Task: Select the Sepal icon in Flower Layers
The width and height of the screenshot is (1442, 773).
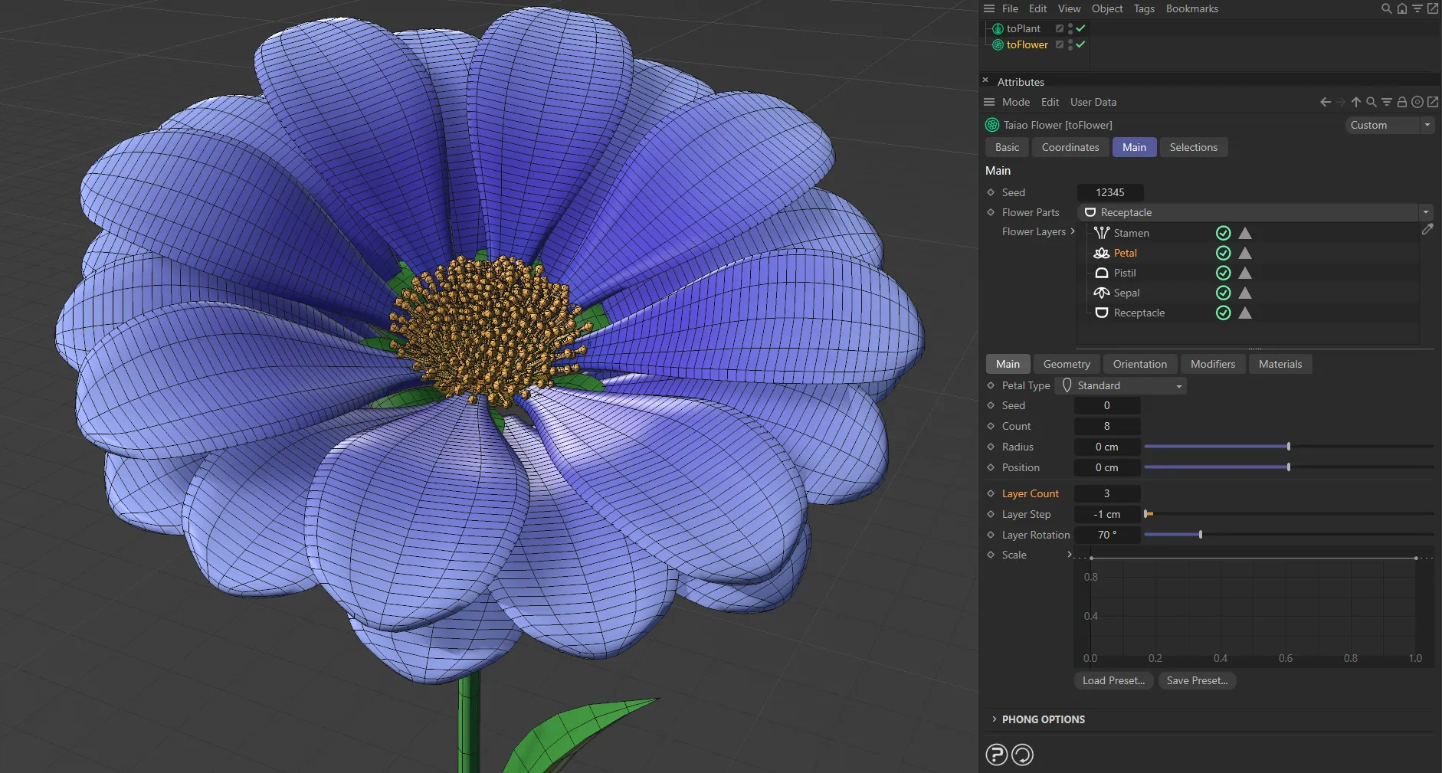Action: 1101,293
